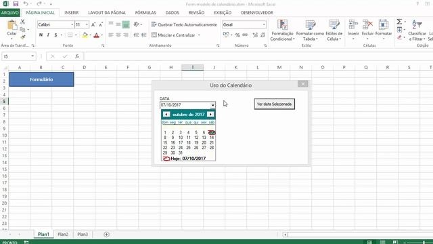Switch to DADOS ribbon tab

173,13
